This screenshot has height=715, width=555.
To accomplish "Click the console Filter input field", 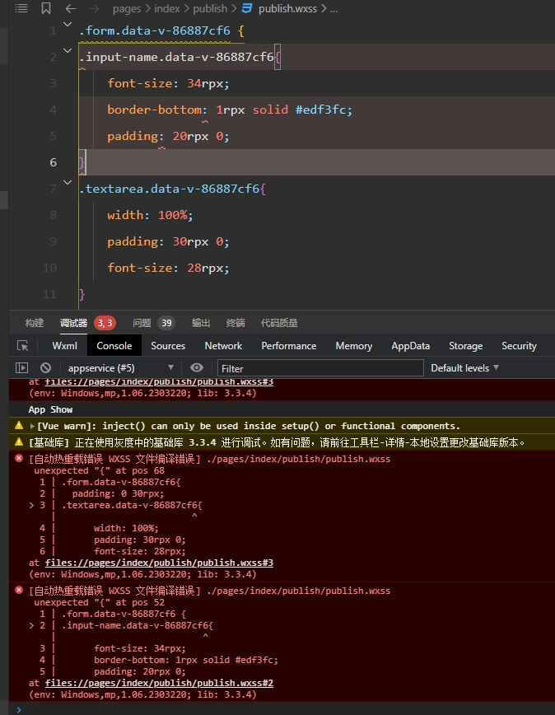I will click(x=320, y=368).
